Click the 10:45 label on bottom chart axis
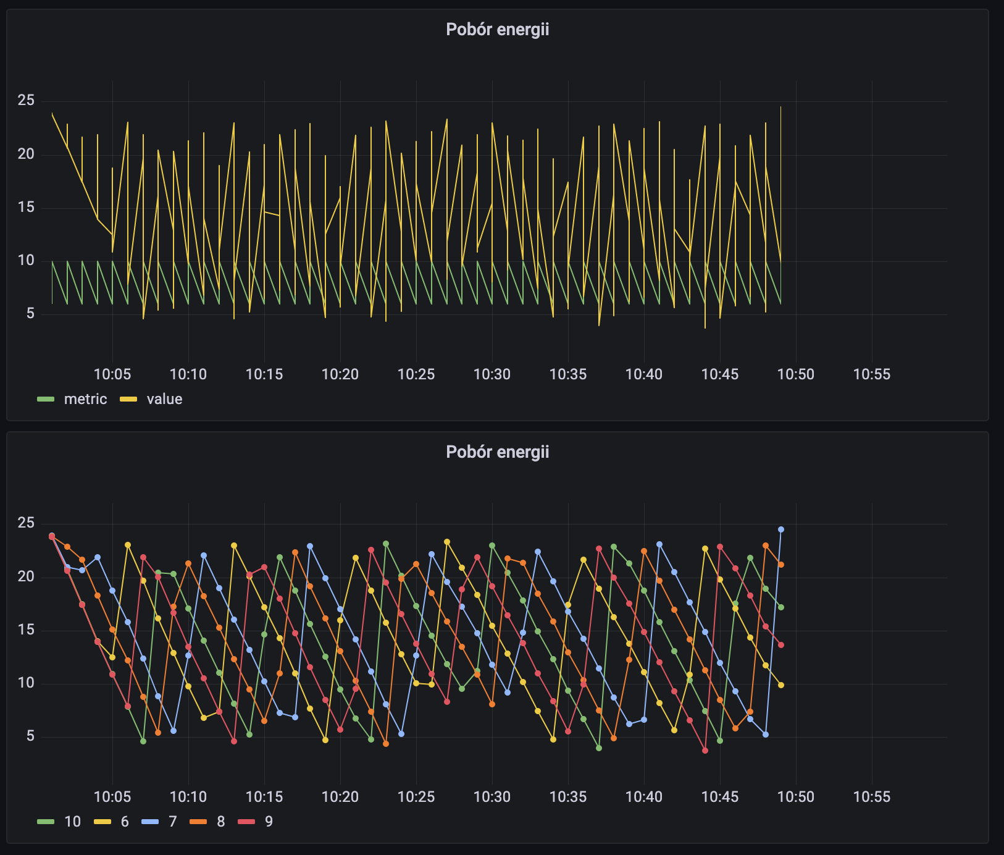This screenshot has width=1004, height=855. pyautogui.click(x=720, y=797)
